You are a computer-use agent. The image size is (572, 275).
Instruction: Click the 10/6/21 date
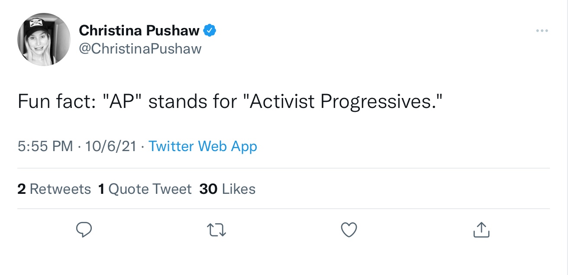[x=110, y=146]
